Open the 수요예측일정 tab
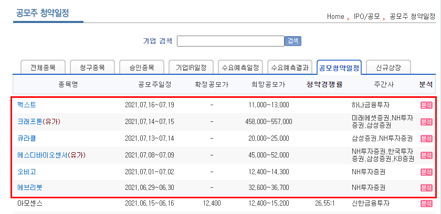This screenshot has height=214, width=441. point(240,67)
